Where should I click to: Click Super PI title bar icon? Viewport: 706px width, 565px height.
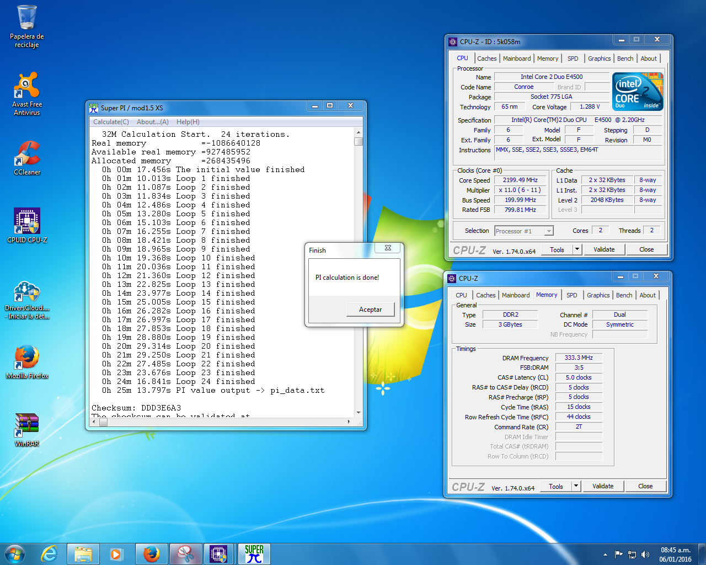coord(94,108)
